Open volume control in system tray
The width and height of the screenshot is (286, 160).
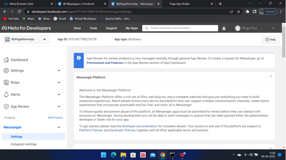click(x=251, y=155)
